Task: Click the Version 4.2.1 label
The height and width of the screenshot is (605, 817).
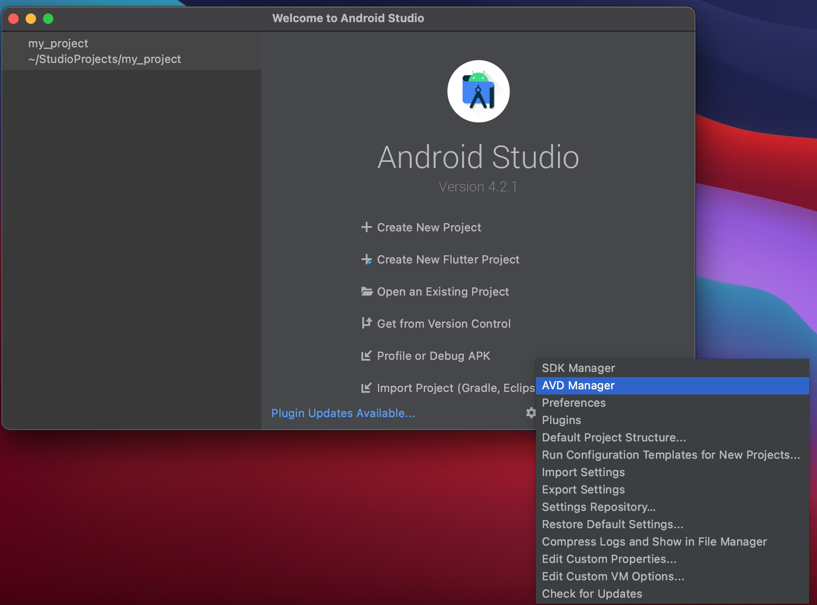Action: click(x=478, y=187)
